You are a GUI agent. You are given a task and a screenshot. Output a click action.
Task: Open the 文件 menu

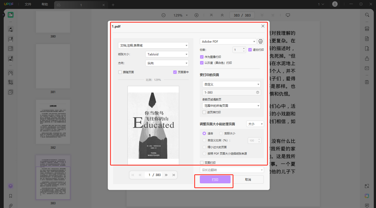coord(28,4)
